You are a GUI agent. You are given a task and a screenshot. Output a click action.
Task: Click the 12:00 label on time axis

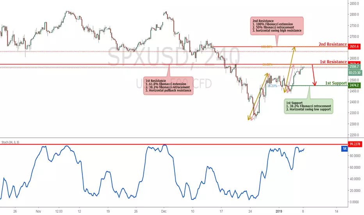pyautogui.click(x=59, y=211)
